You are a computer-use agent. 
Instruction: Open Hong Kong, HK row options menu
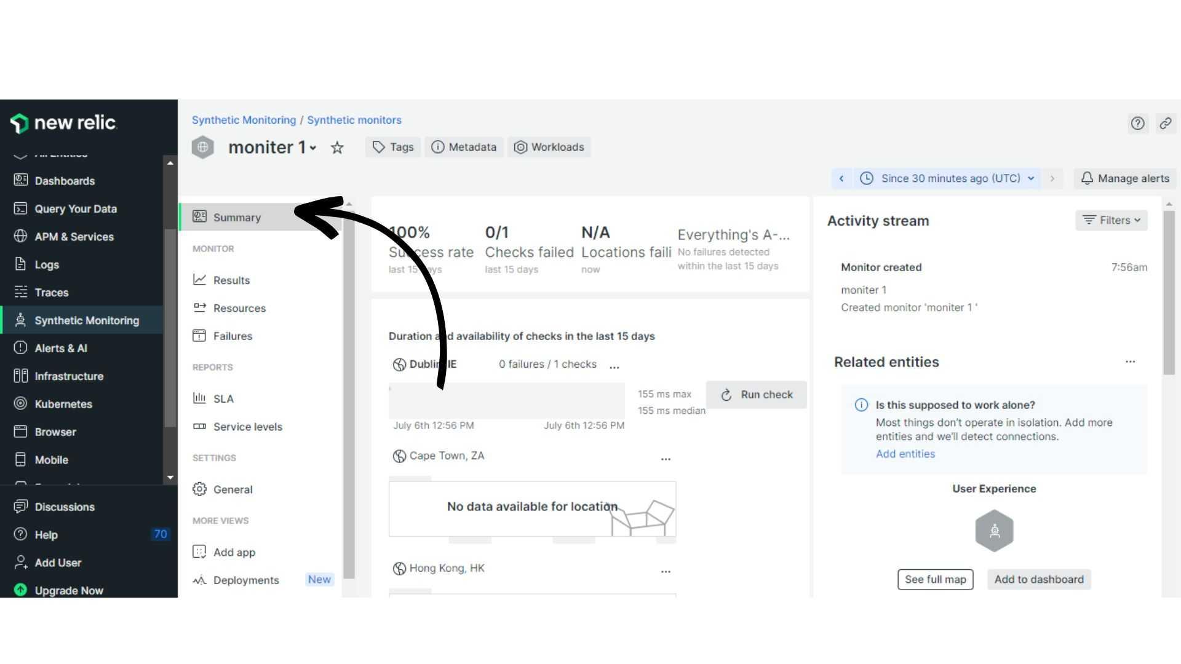[666, 571]
